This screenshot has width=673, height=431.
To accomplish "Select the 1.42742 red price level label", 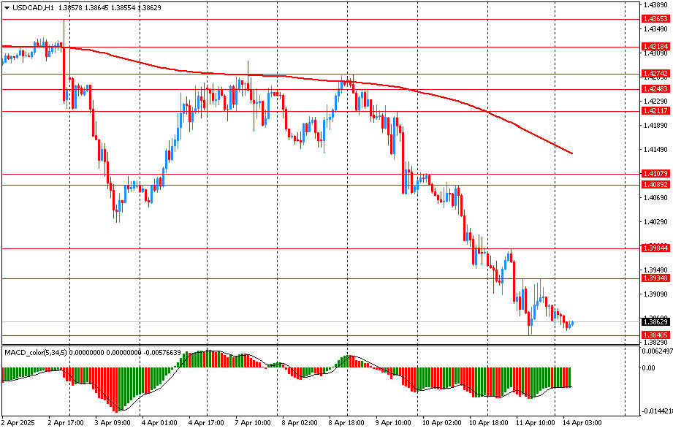I will pyautogui.click(x=655, y=74).
